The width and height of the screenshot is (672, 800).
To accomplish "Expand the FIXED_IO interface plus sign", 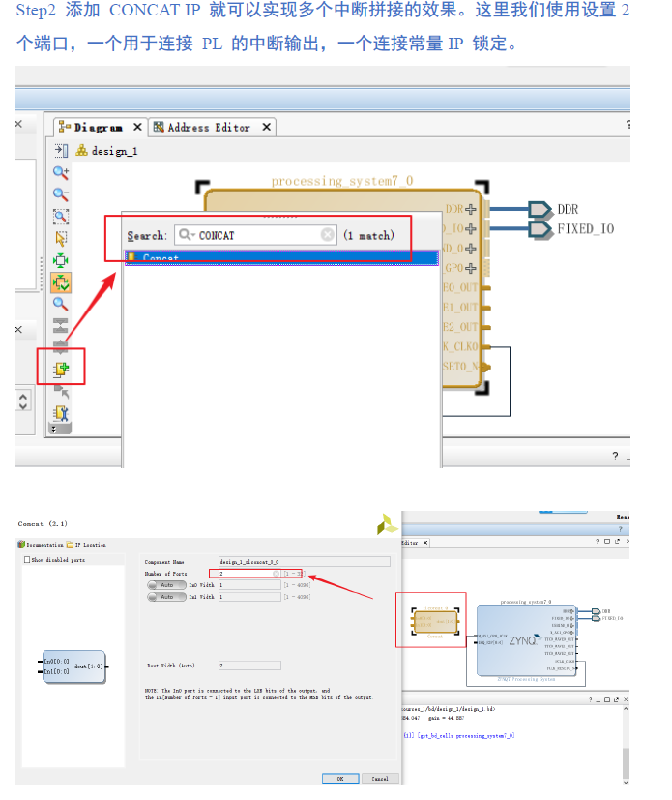I will (471, 228).
